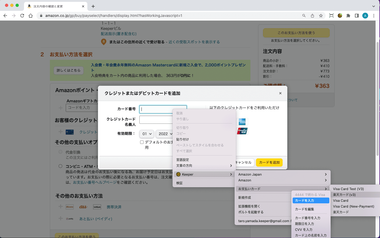This screenshot has width=380, height=238.
Task: Open the expiration month dropdown
Action: pyautogui.click(x=146, y=134)
